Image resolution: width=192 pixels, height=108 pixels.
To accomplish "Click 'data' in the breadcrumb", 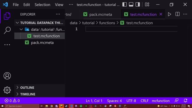I will coord(73,23).
